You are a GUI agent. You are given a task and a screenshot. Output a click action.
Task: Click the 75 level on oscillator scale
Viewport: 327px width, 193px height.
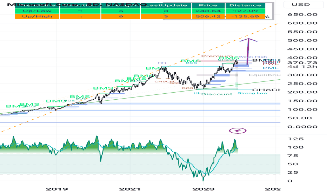pyautogui.click(x=293, y=156)
